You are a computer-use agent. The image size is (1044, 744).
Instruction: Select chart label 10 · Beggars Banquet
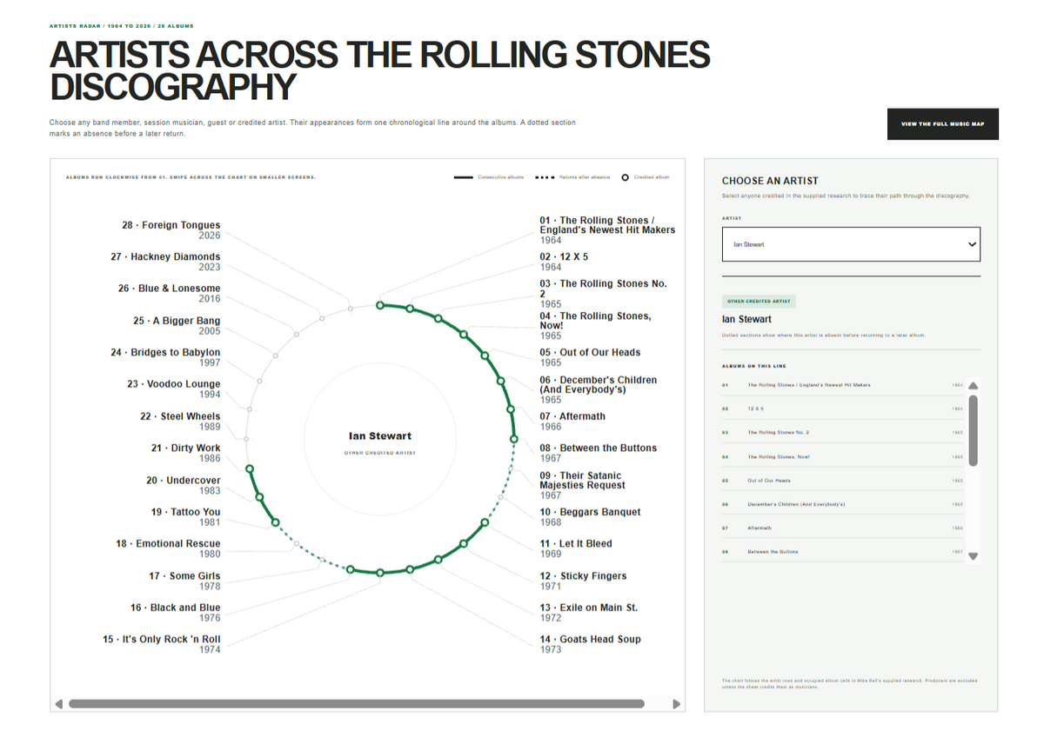point(590,517)
